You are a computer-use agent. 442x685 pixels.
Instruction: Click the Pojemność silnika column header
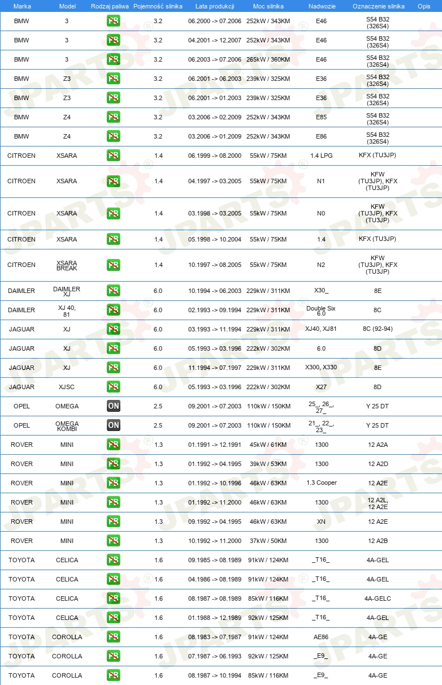pyautogui.click(x=158, y=6)
